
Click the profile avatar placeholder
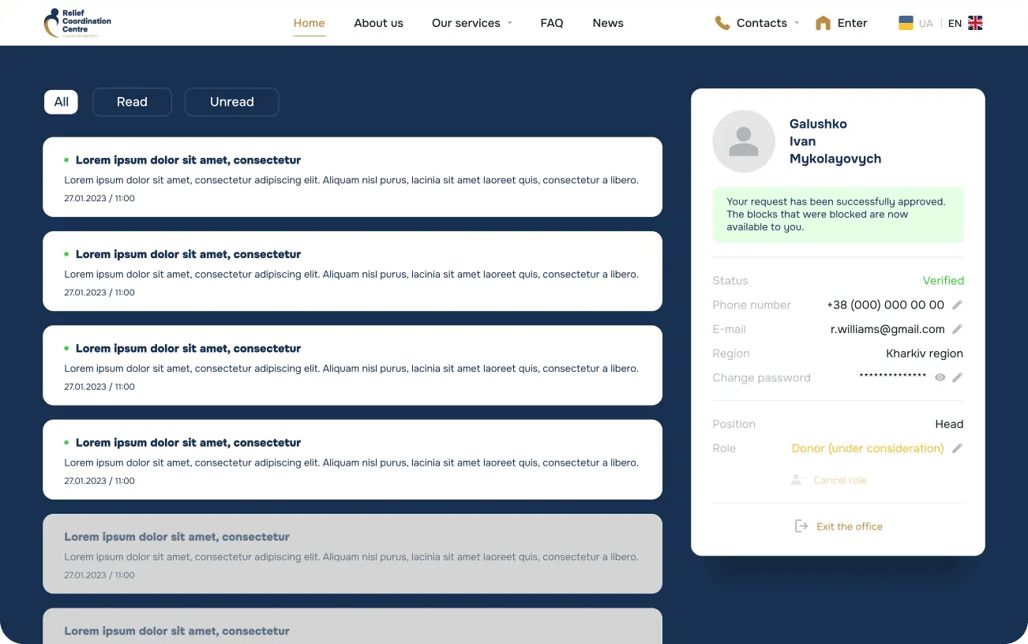[x=744, y=141]
